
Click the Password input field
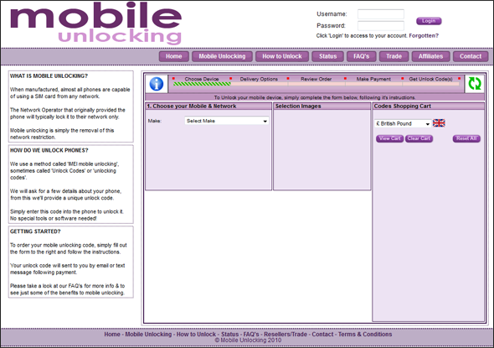click(x=381, y=25)
